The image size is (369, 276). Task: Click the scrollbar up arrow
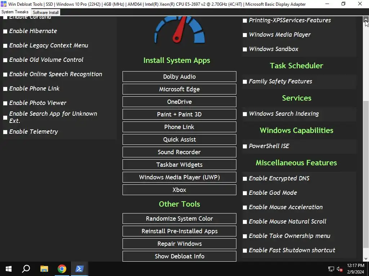coord(366,19)
